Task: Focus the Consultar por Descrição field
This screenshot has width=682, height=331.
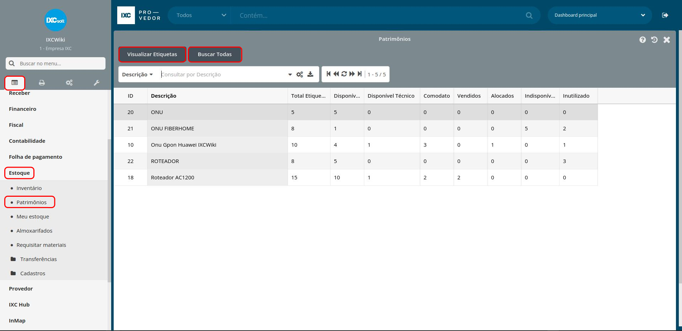Action: 223,75
